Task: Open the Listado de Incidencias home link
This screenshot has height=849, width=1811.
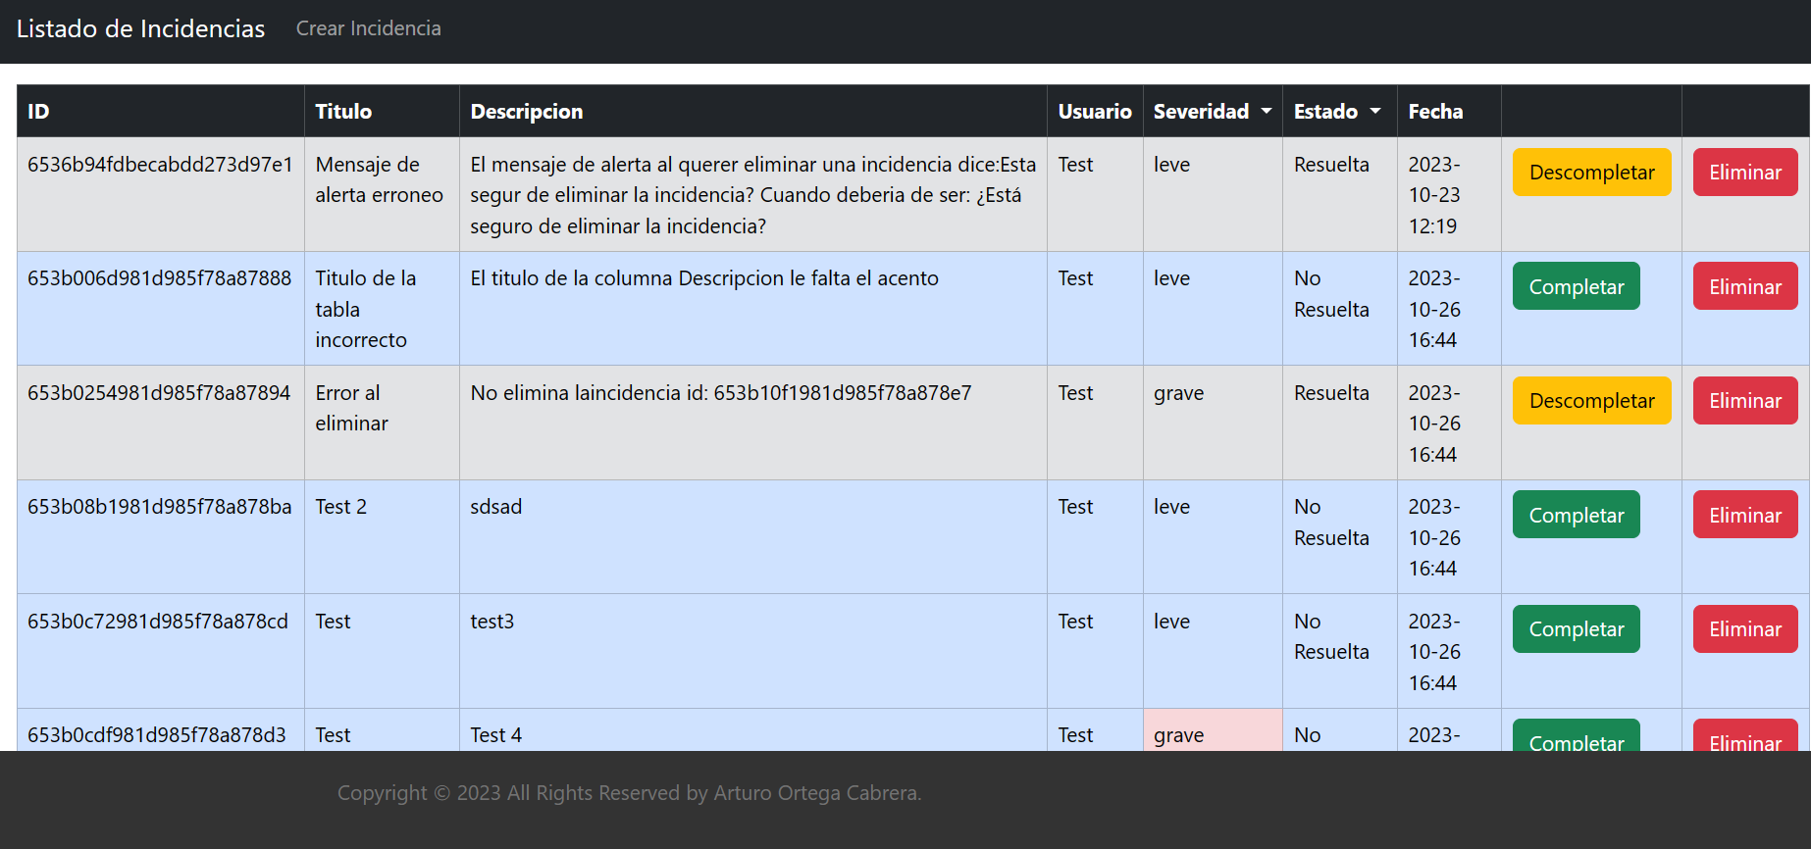Action: [x=140, y=28]
